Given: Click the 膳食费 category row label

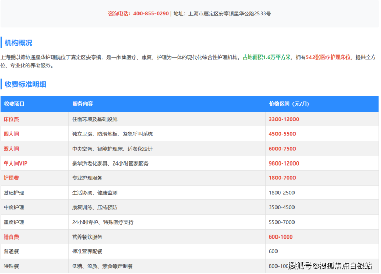Looking at the screenshot, I should 11,237.
